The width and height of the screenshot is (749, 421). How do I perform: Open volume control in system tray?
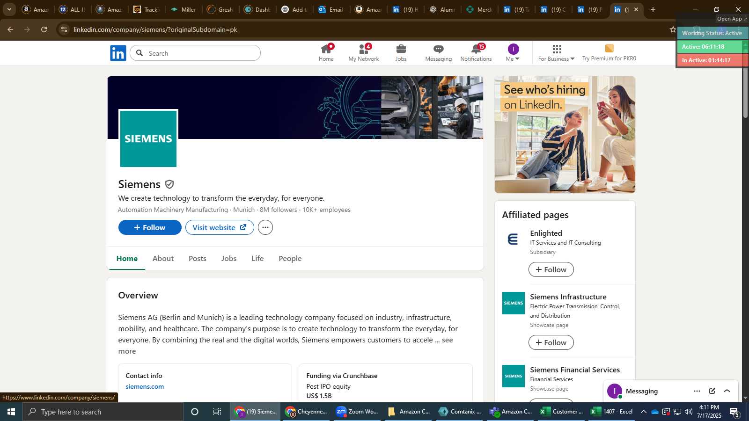click(x=689, y=412)
